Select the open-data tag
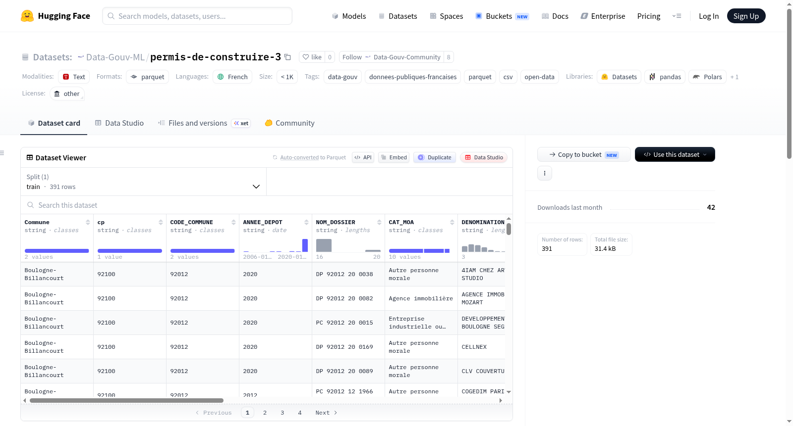The height and width of the screenshot is (426, 793). tap(539, 77)
